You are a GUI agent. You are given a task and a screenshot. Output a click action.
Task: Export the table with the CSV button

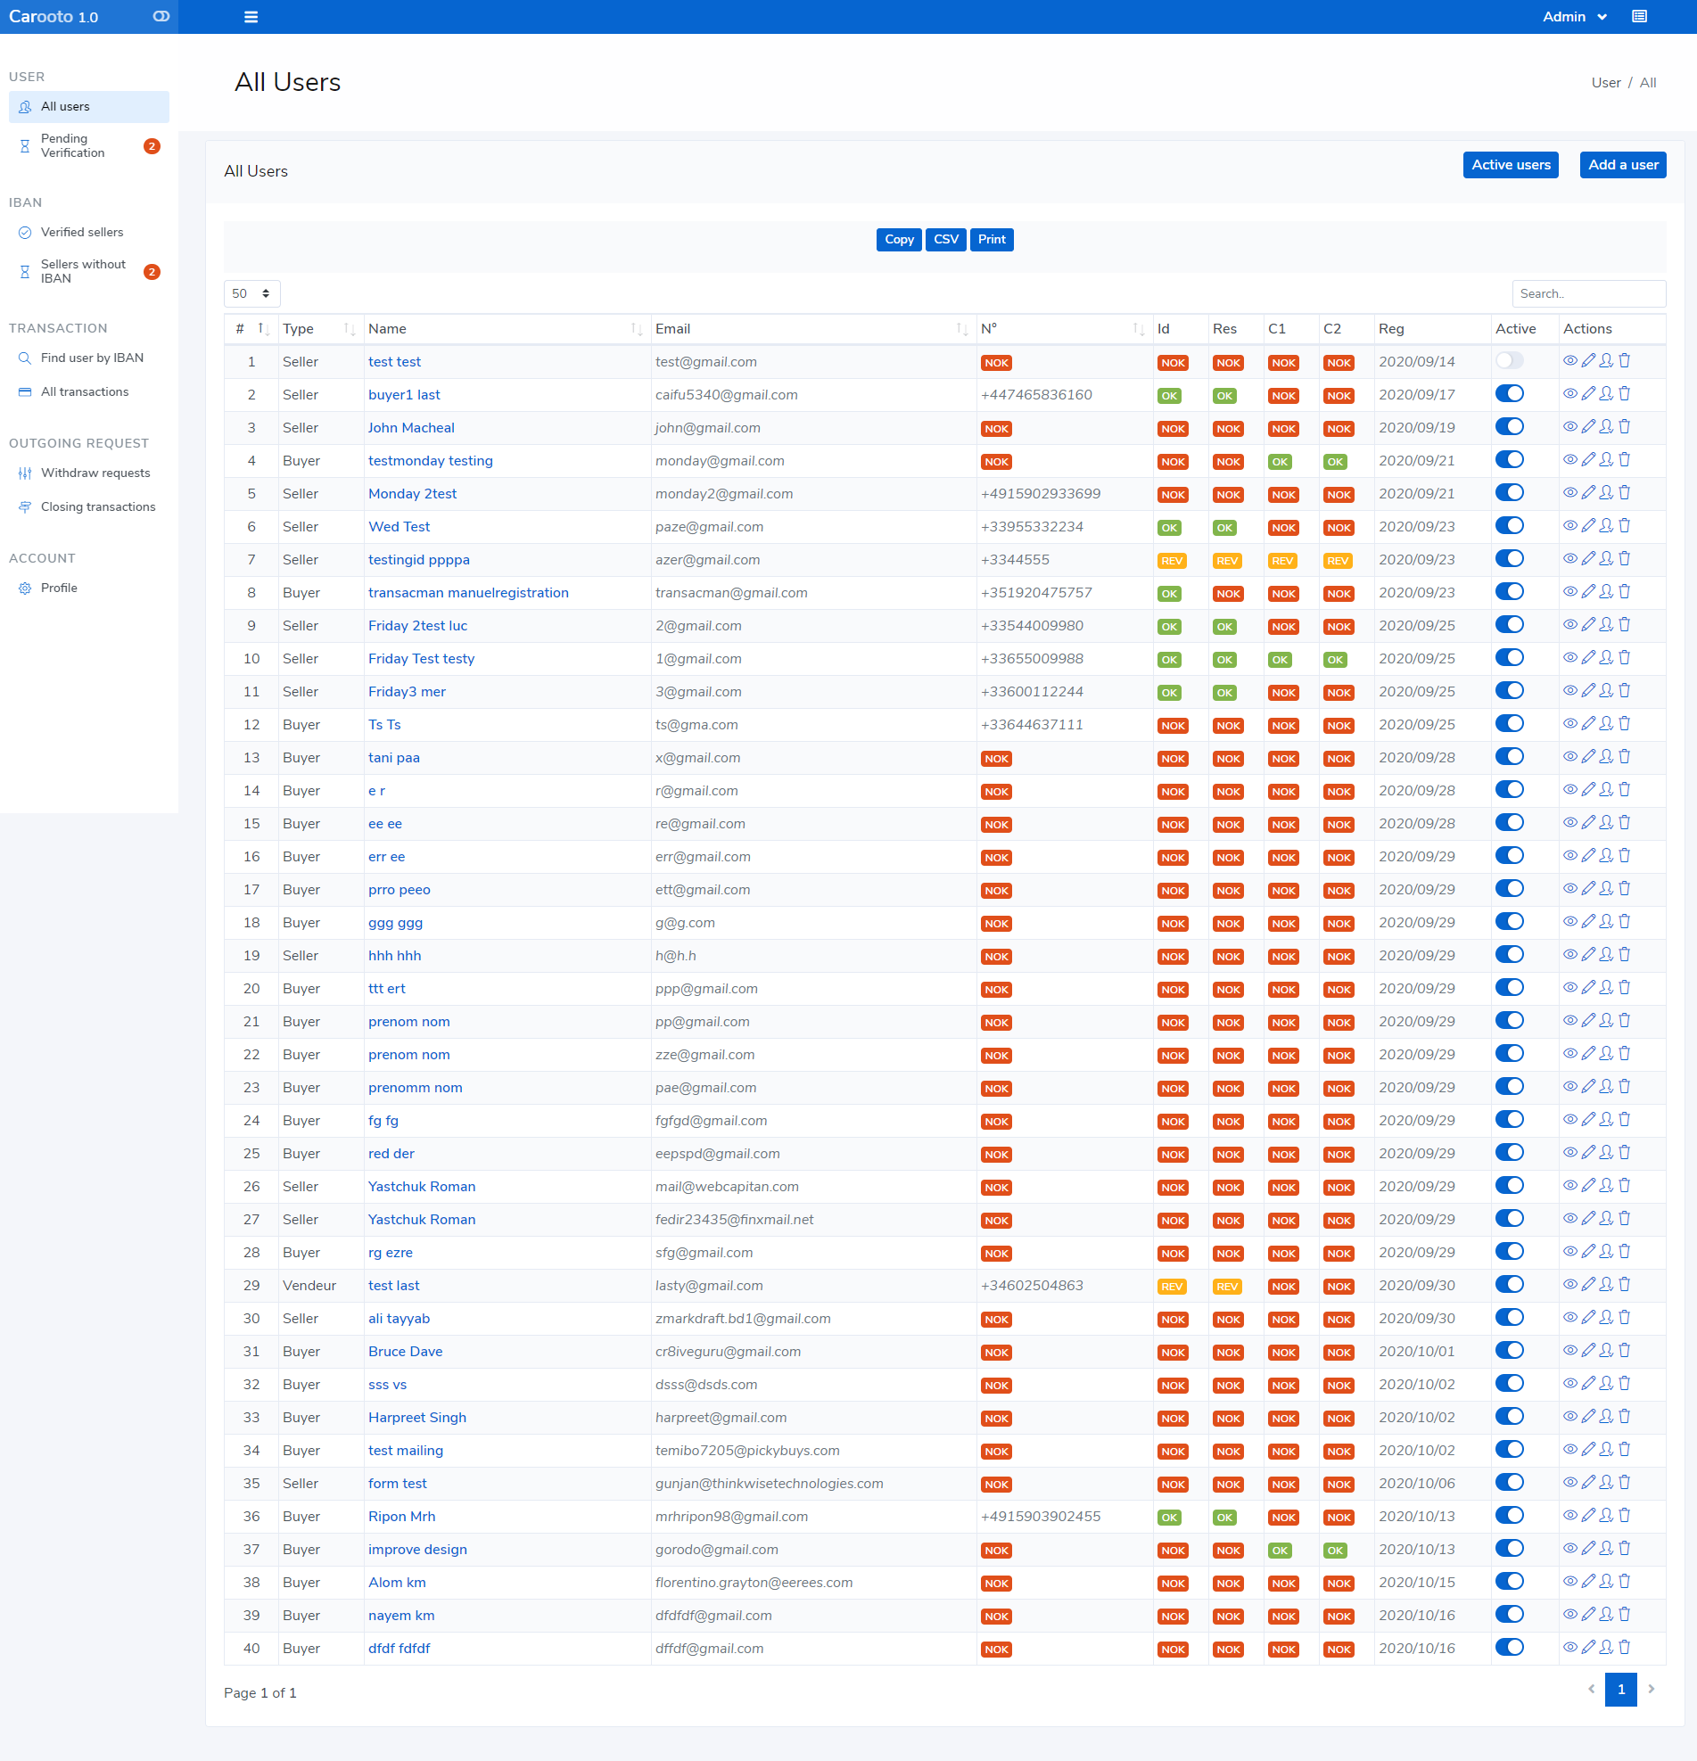click(945, 240)
